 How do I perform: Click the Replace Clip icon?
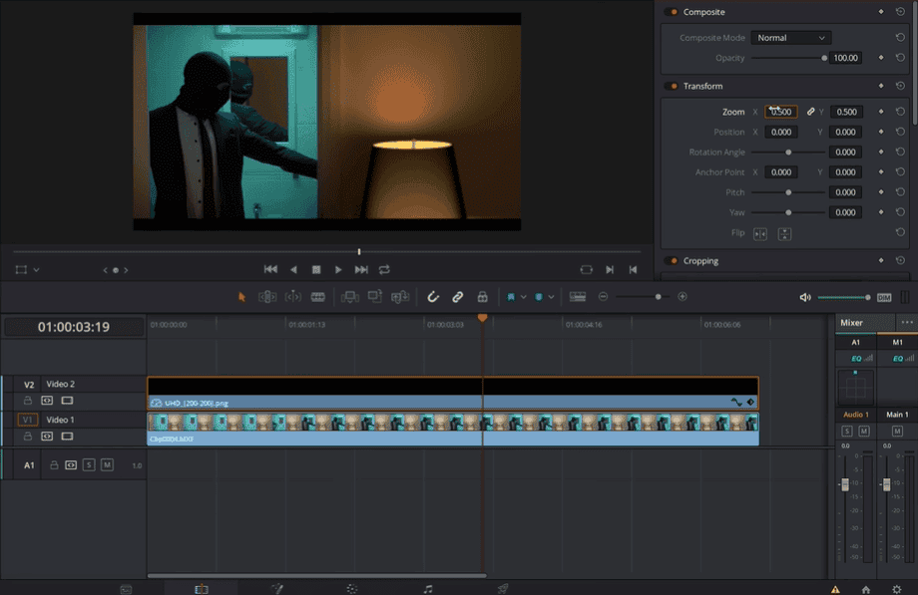coord(399,296)
